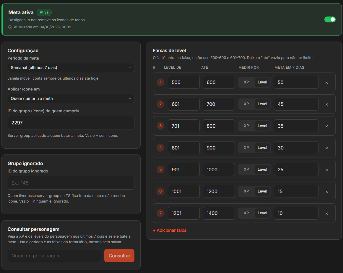Image resolution: width=343 pixels, height=273 pixels.
Task: Remove the 901–1000 range row
Action: pos(326,170)
